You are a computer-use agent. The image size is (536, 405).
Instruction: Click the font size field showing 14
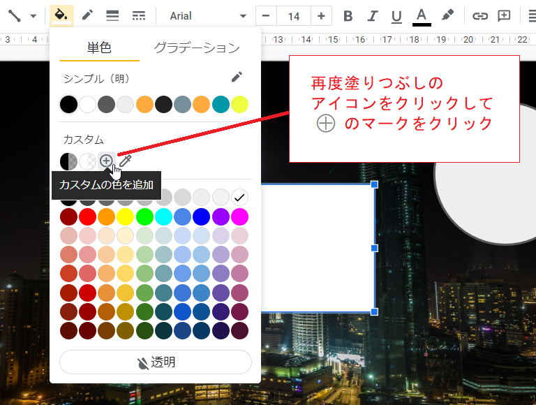click(x=294, y=16)
